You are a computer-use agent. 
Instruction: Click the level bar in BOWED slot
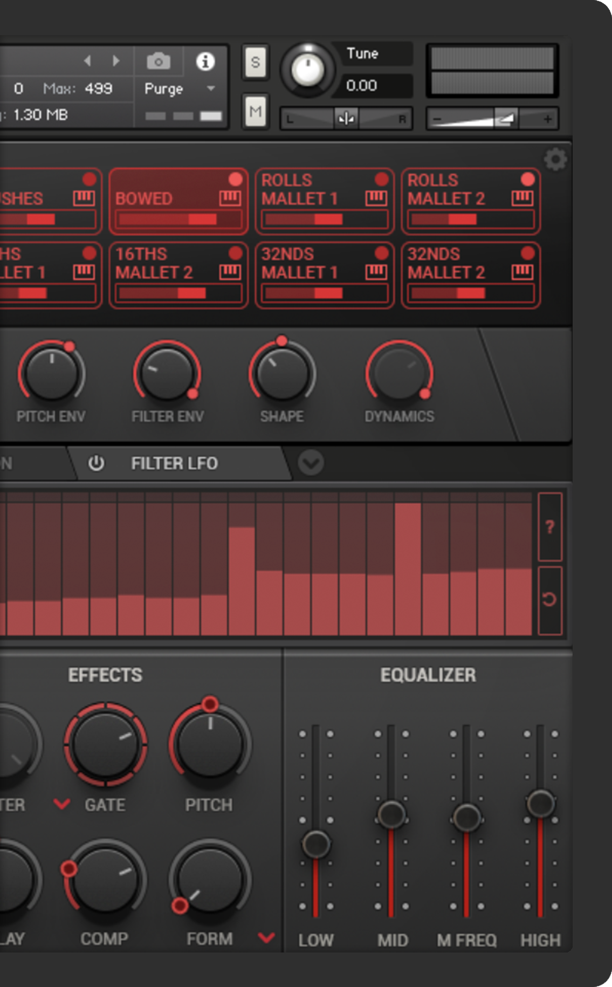point(180,220)
